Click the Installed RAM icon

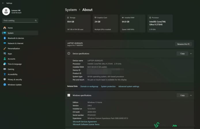click(123, 18)
